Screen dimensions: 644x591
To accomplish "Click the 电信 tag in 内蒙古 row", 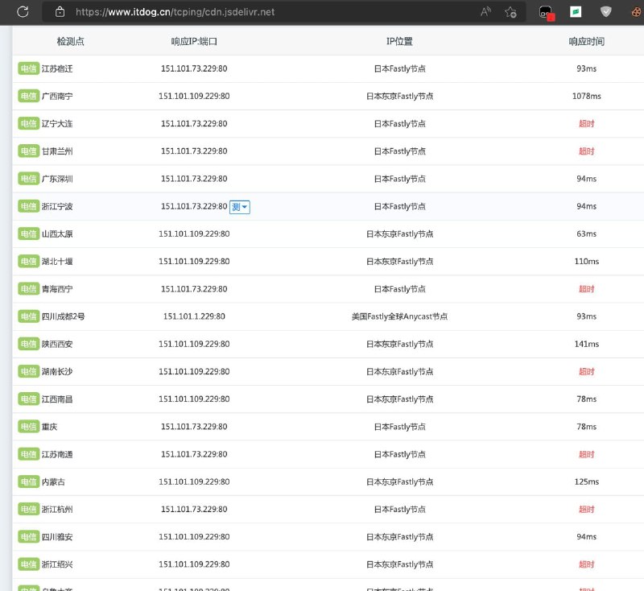I will pyautogui.click(x=28, y=481).
